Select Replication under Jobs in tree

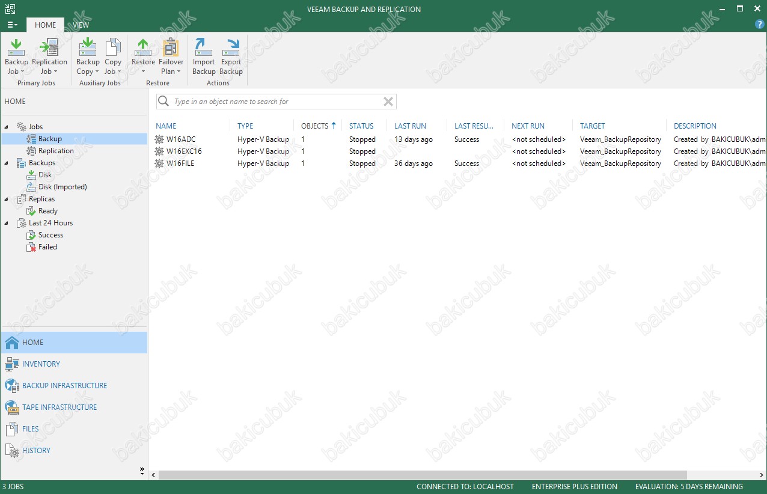(56, 151)
